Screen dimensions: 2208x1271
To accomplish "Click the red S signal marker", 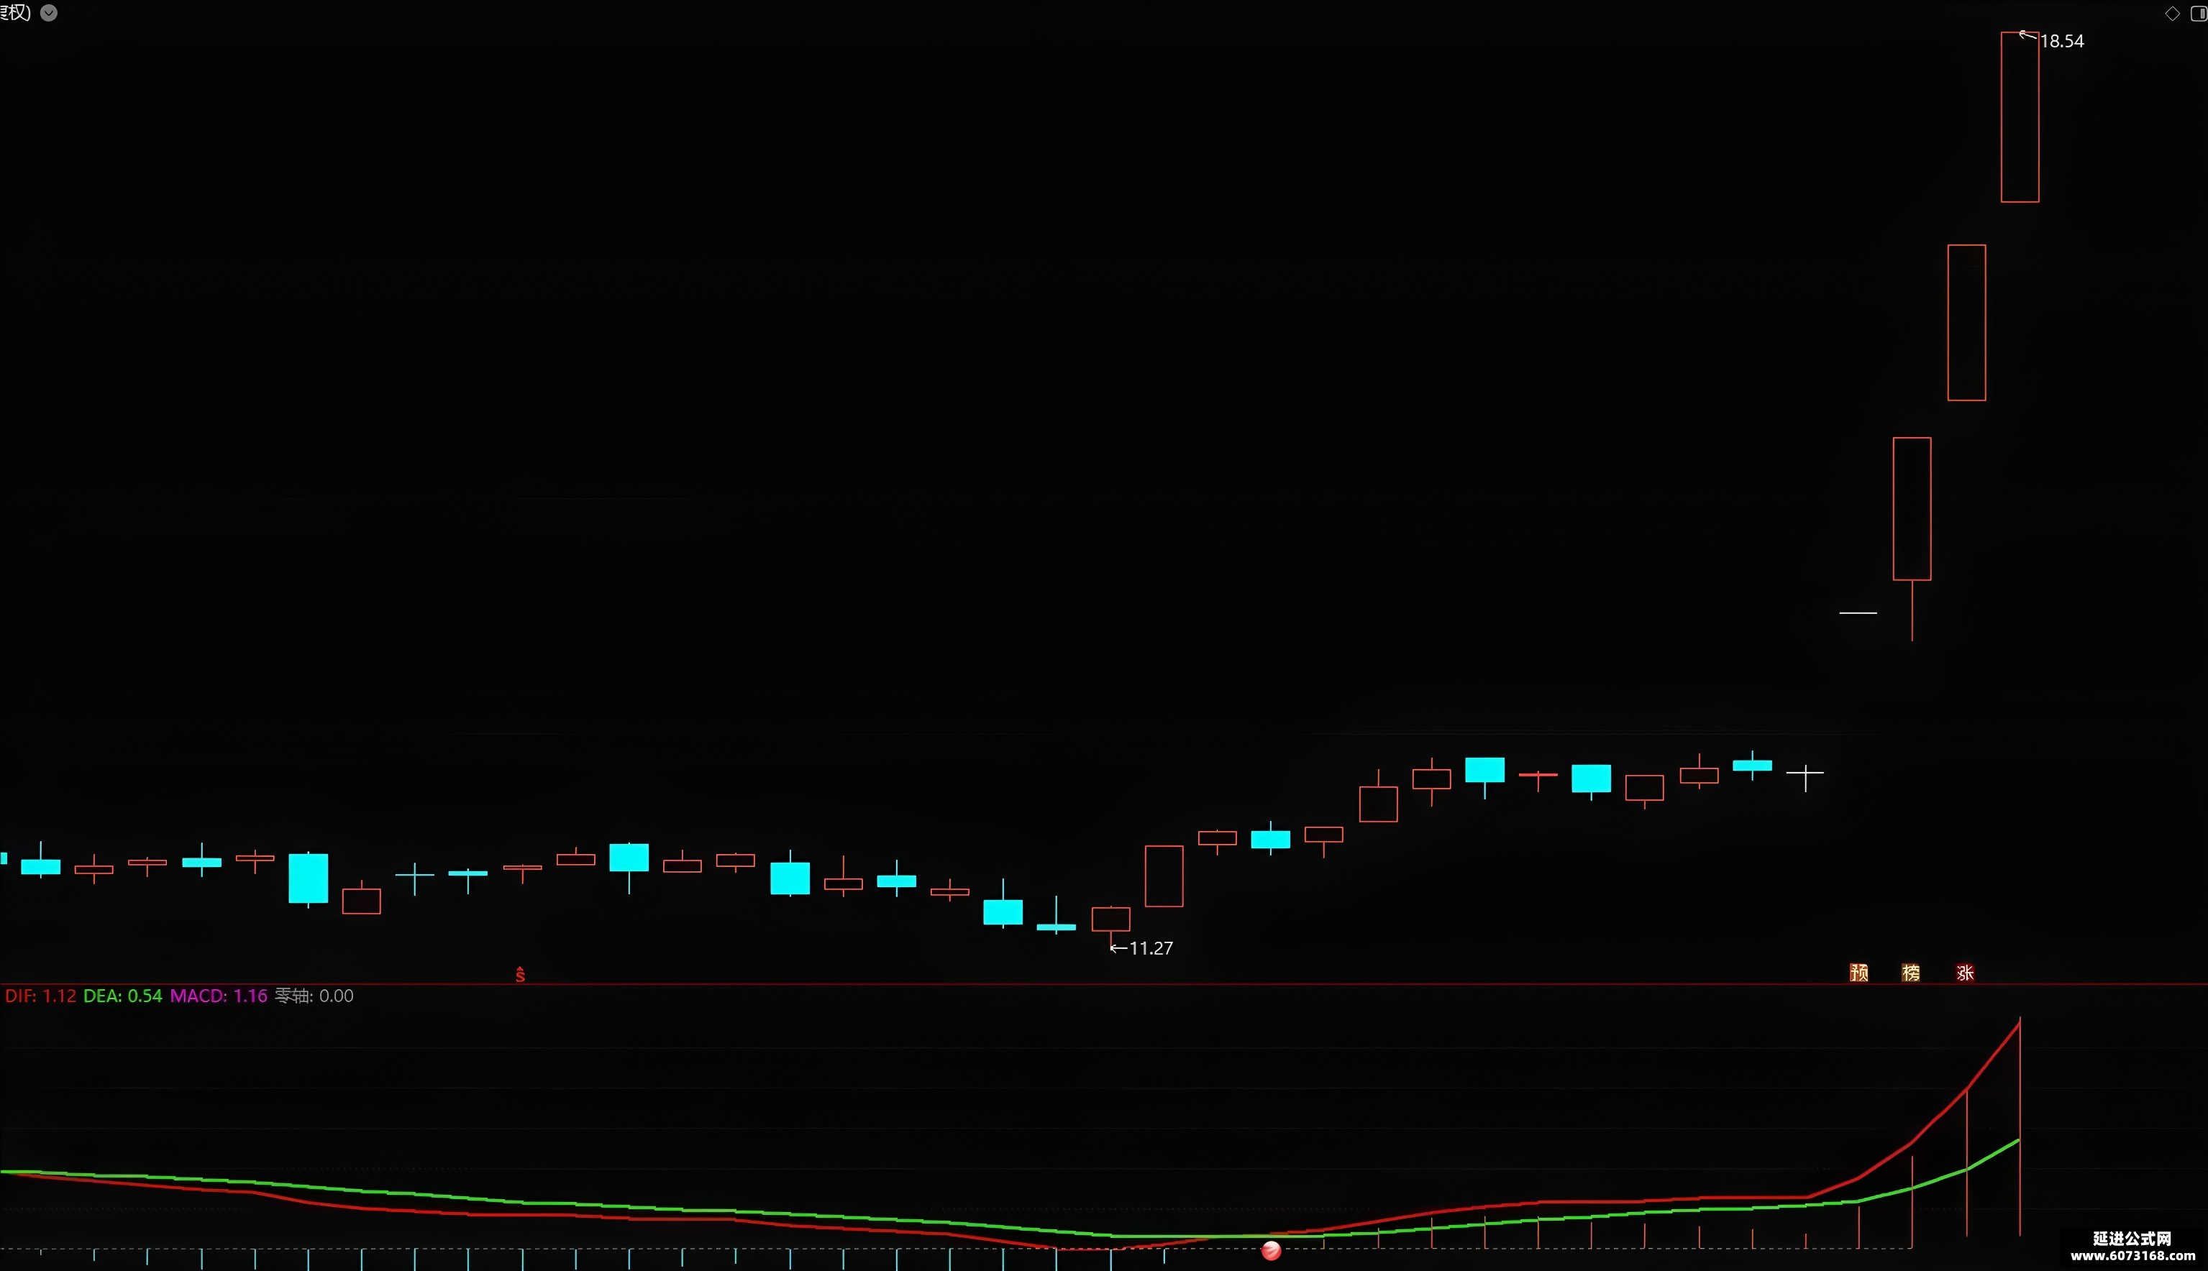I will (520, 974).
